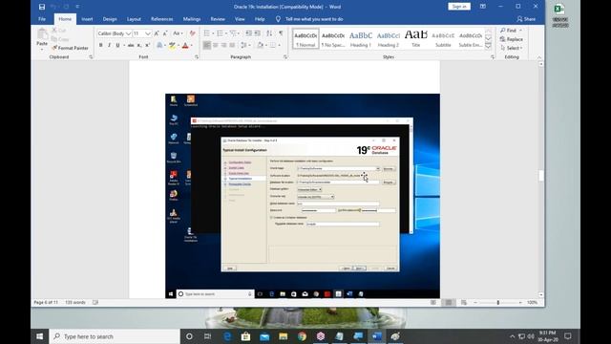Open the File tab

click(42, 19)
